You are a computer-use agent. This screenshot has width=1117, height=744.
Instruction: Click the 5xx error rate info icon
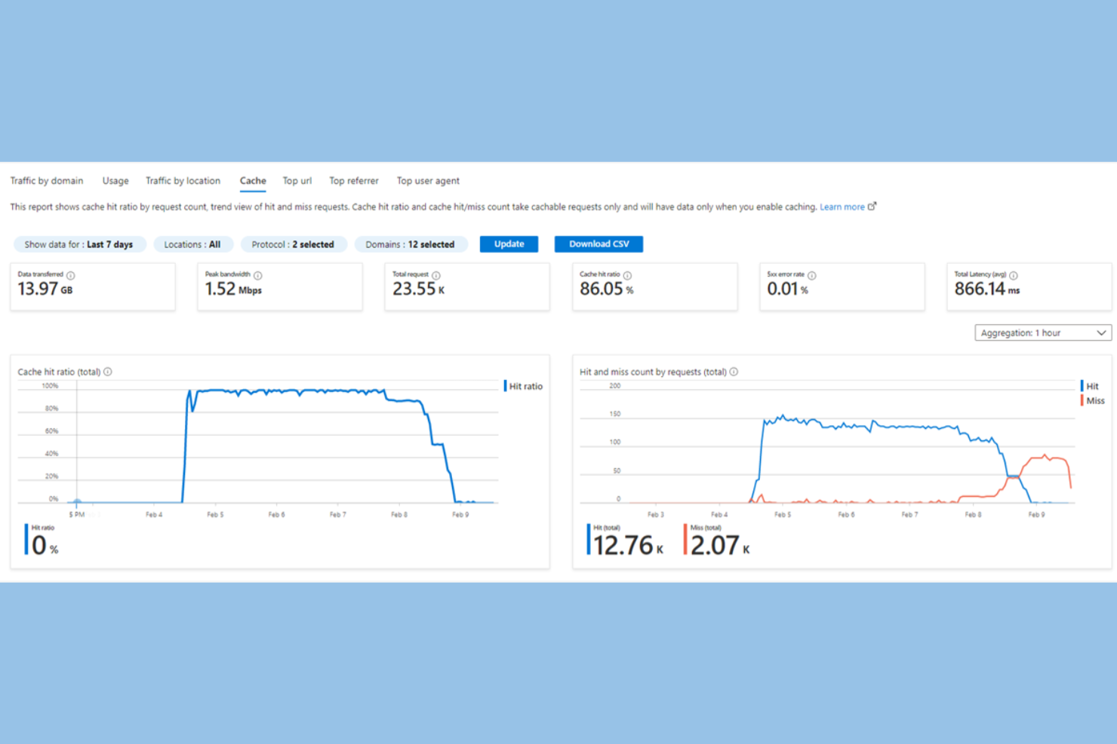(x=813, y=275)
